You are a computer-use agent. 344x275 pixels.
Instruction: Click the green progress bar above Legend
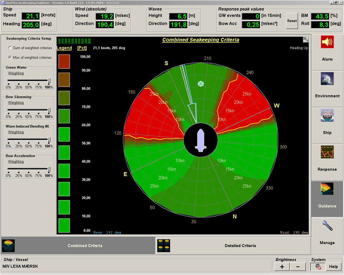[x=74, y=41]
